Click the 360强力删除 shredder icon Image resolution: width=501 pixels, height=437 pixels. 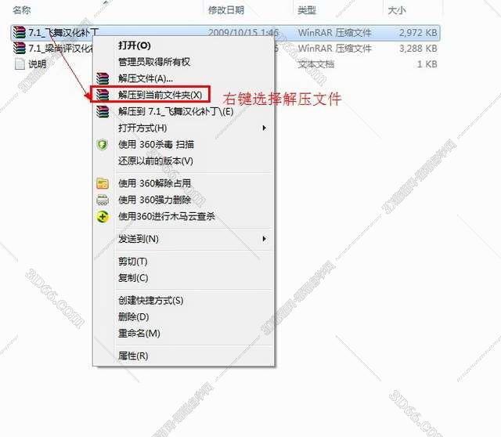point(103,200)
